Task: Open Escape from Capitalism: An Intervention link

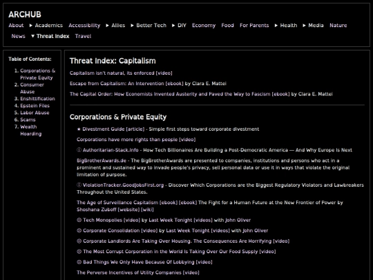Action: tap(117, 84)
